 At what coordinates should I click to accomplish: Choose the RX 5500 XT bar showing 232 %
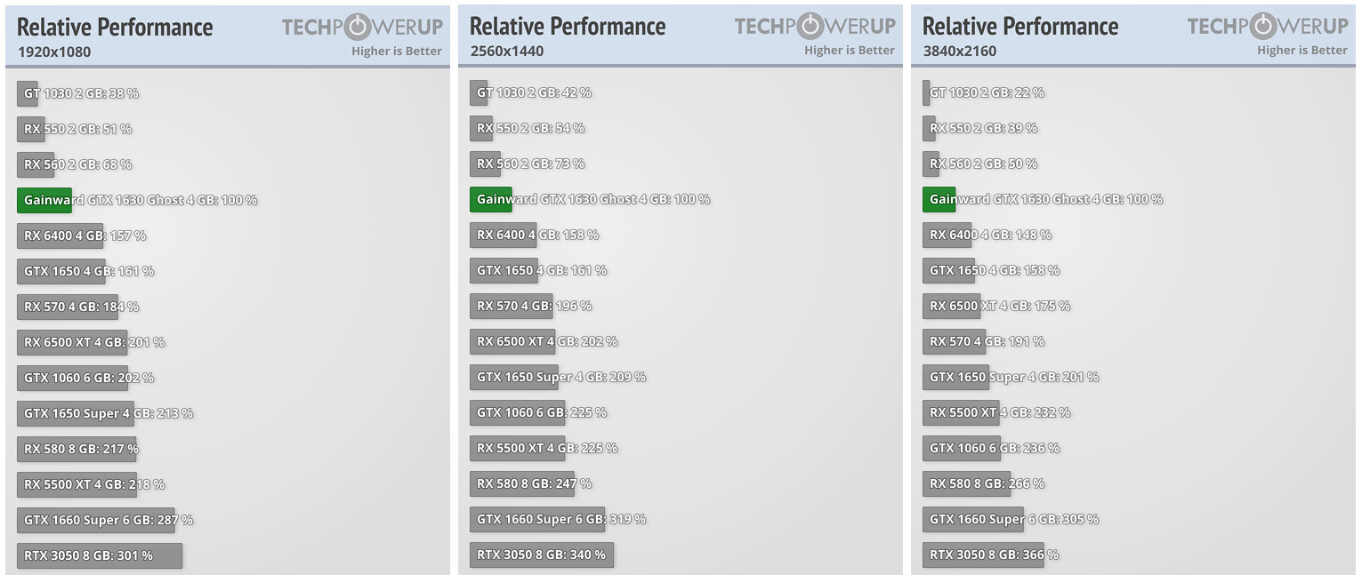click(960, 412)
